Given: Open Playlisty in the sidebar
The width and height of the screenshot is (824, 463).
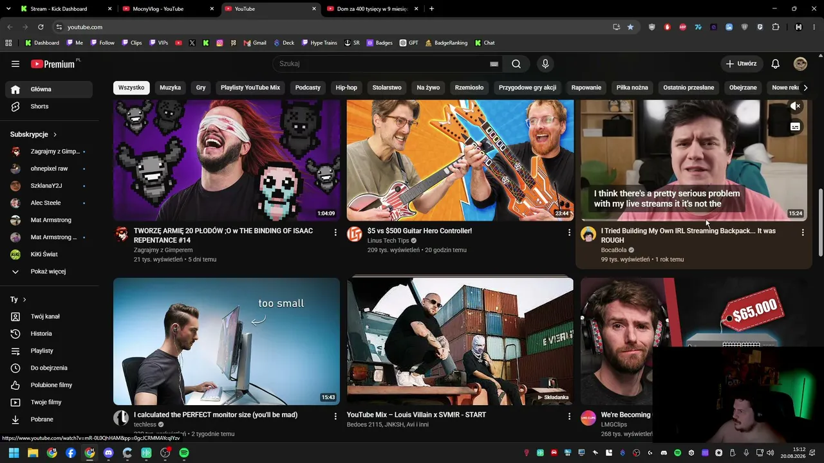Looking at the screenshot, I should point(49,350).
